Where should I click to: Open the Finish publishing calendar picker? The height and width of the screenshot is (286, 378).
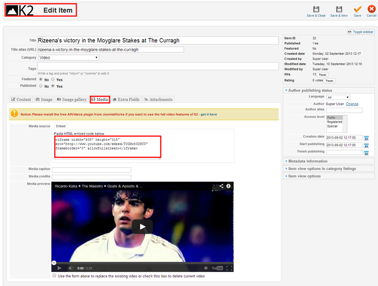point(366,153)
